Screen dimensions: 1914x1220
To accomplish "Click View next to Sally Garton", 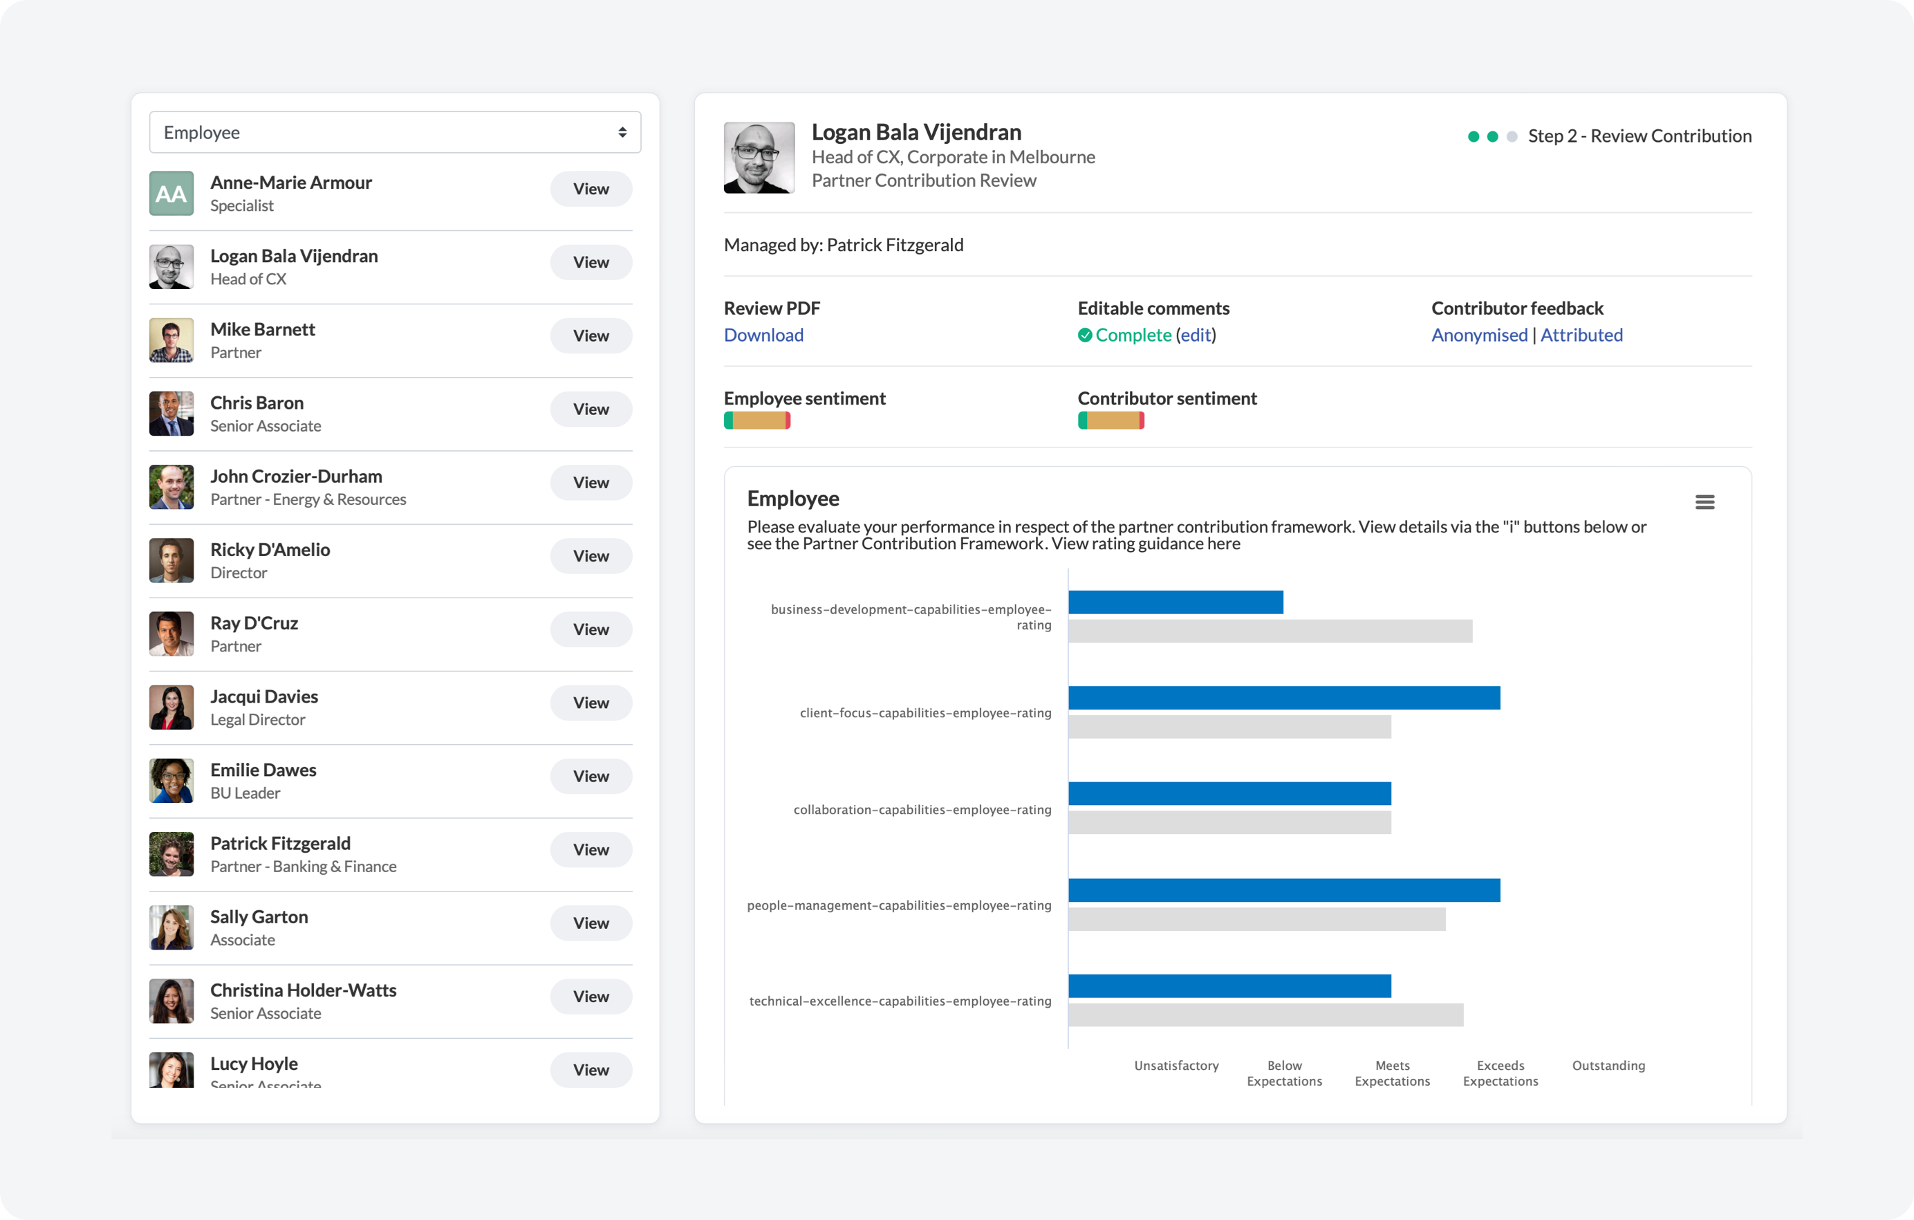I will (x=591, y=923).
